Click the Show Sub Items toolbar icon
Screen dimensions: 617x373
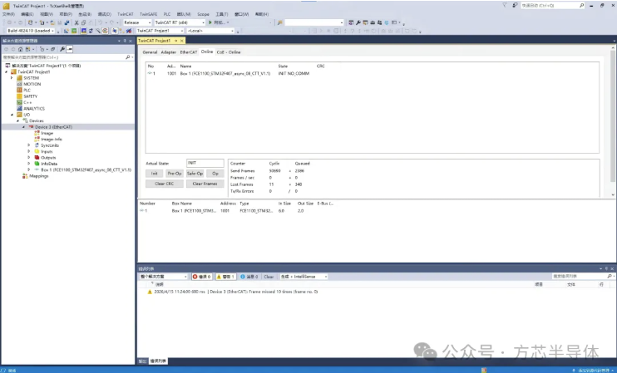point(121,31)
